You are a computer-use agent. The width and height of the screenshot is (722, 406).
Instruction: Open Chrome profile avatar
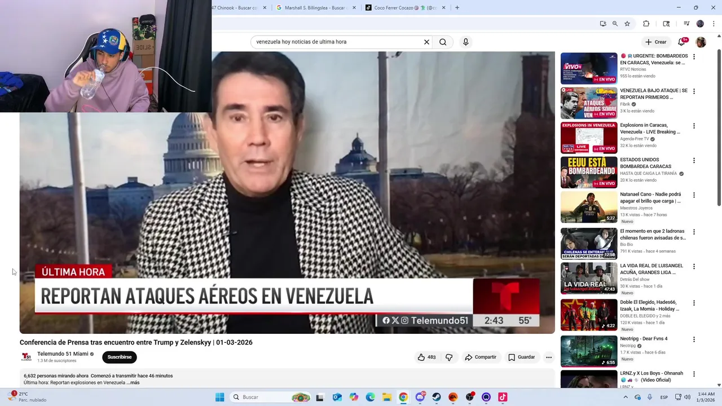pos(700,24)
